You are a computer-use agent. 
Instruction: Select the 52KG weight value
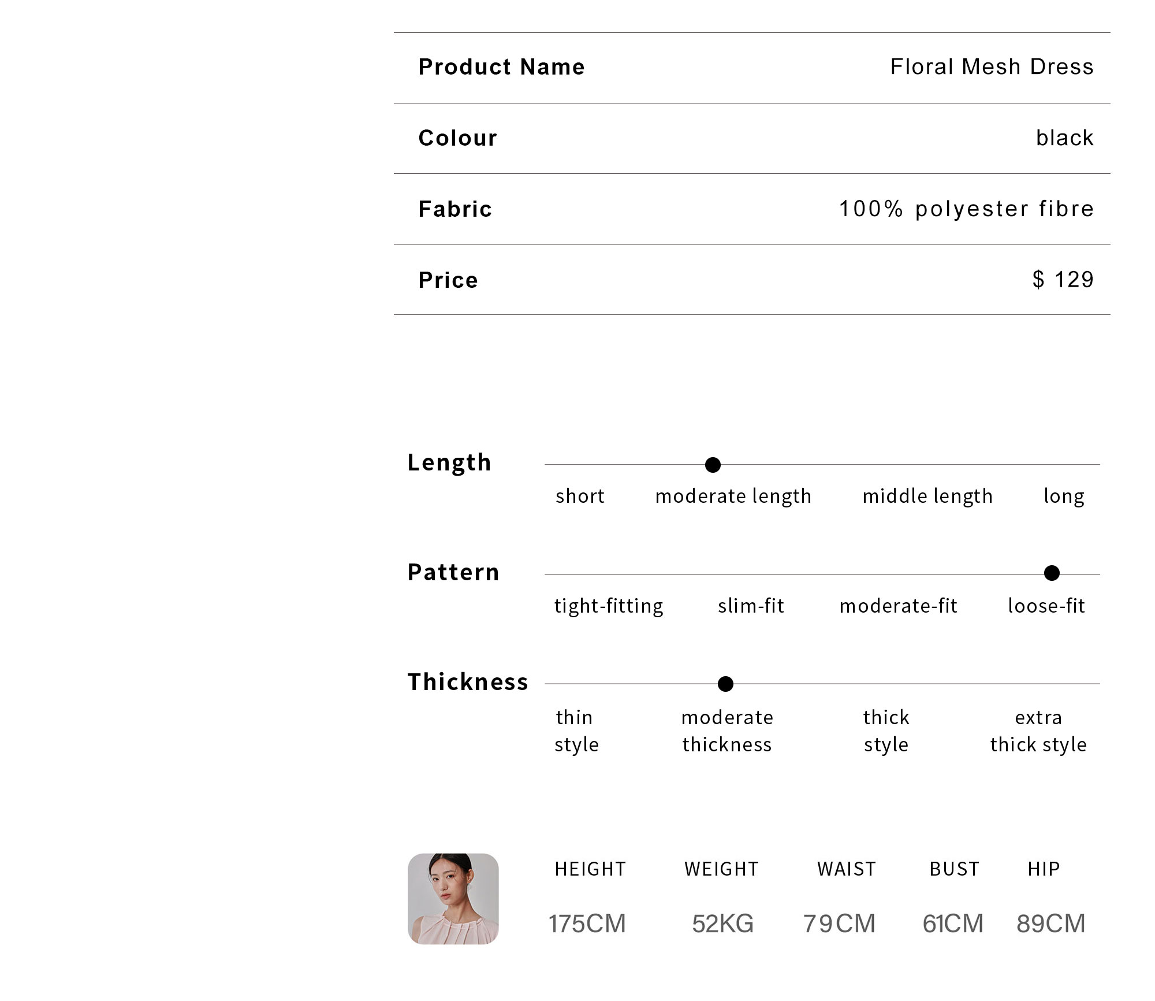(723, 924)
